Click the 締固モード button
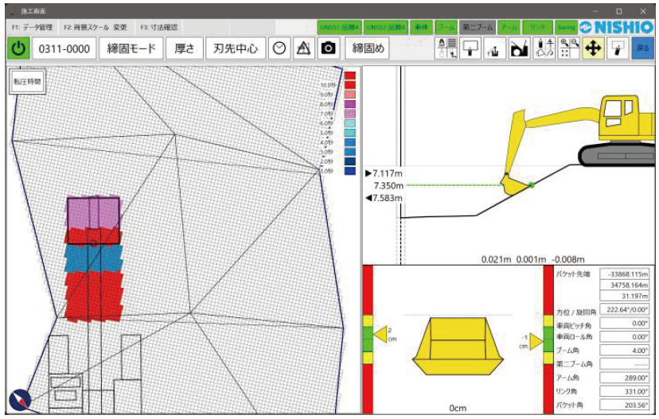The image size is (659, 419). tap(131, 48)
